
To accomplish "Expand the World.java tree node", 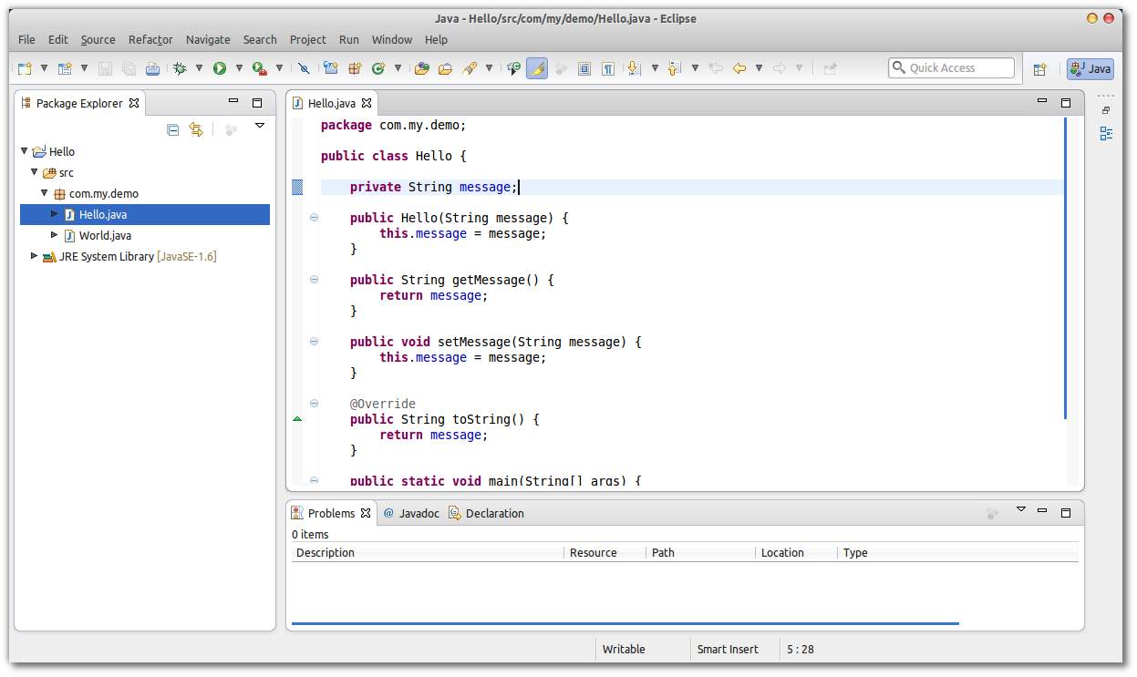I will tap(55, 235).
